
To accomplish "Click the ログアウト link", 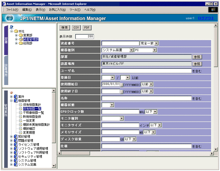I will click(206, 18).
